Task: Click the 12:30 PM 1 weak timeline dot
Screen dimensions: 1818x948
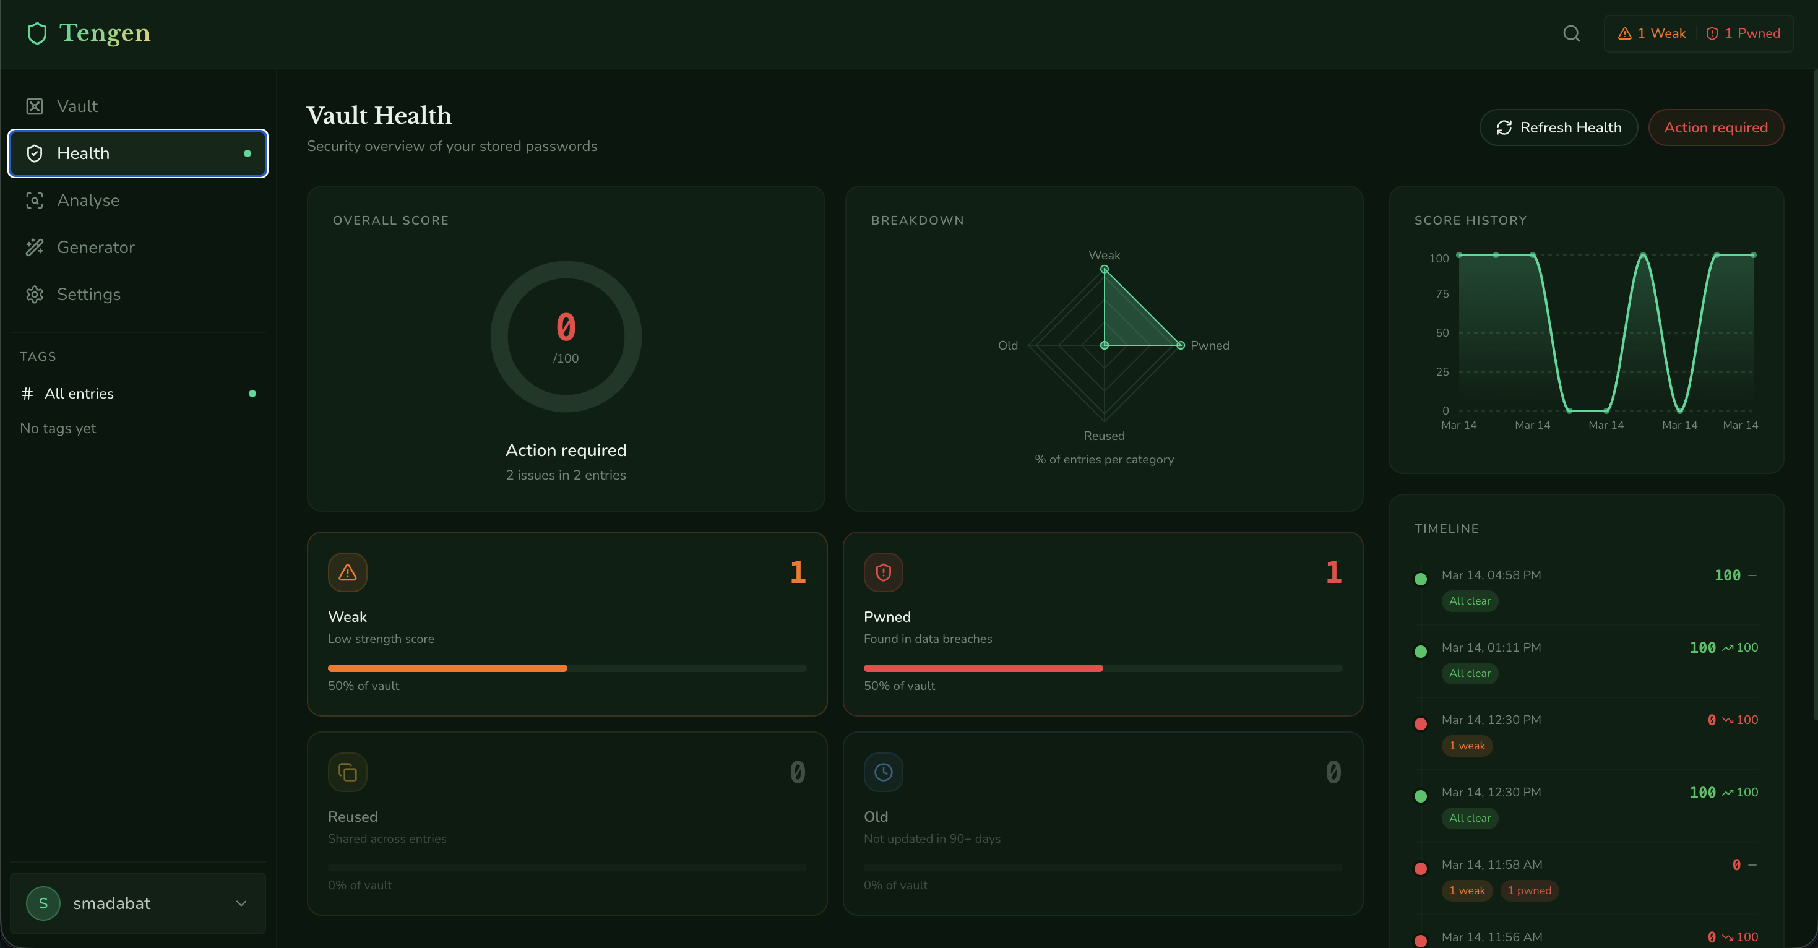Action: (1421, 724)
